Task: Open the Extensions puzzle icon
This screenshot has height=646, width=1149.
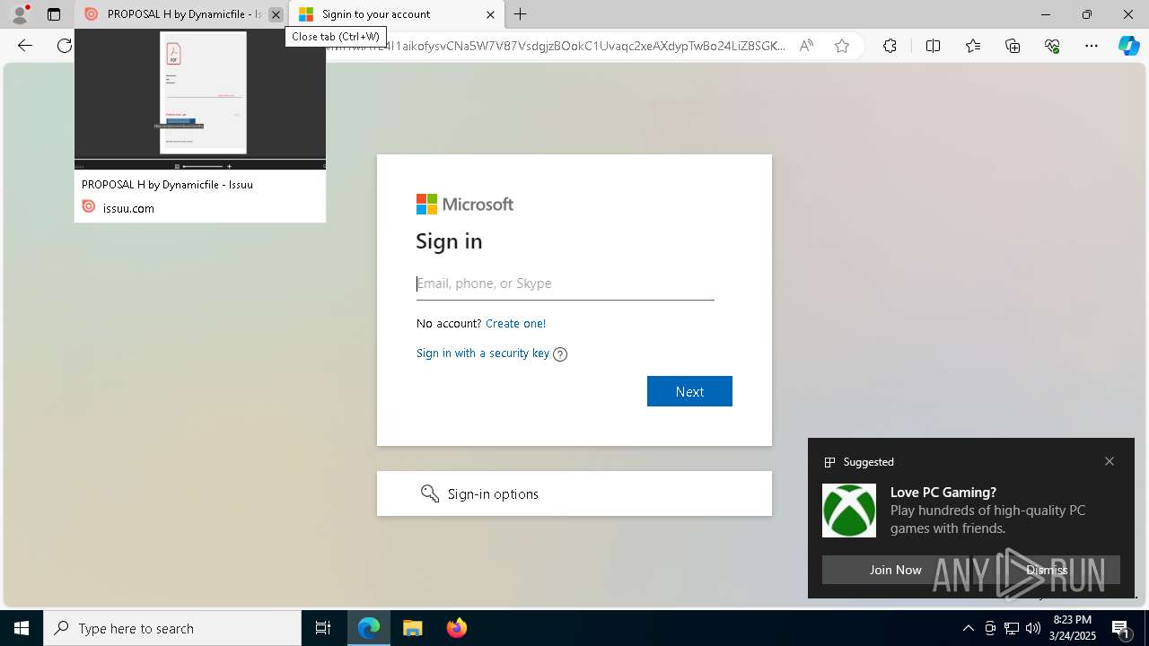Action: 890,46
